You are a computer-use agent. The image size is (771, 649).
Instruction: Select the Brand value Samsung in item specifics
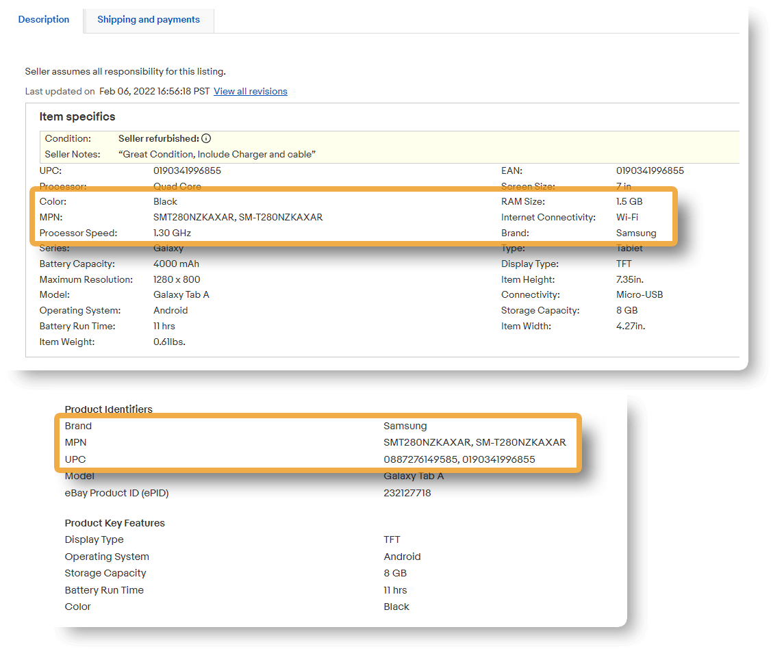(x=636, y=233)
